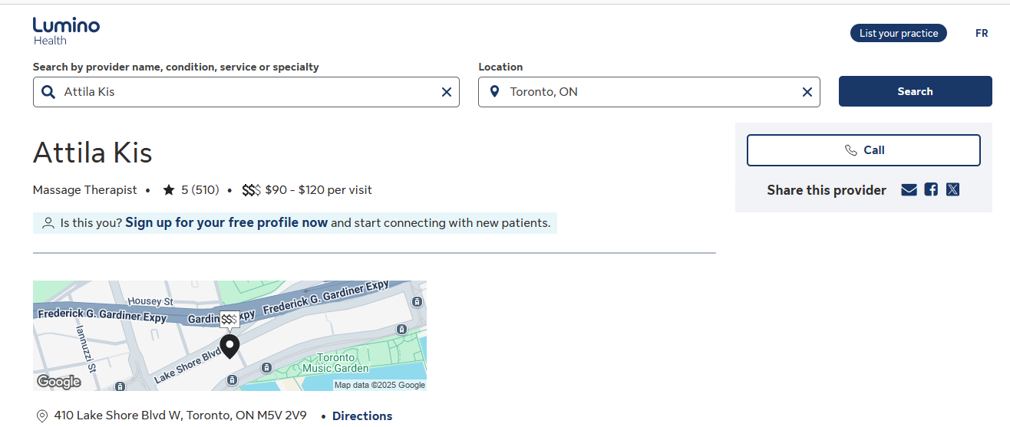Open Directions link for the address

362,416
